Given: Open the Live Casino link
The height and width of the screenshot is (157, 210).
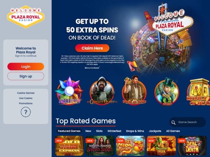Looking at the screenshot, I should tap(26, 98).
